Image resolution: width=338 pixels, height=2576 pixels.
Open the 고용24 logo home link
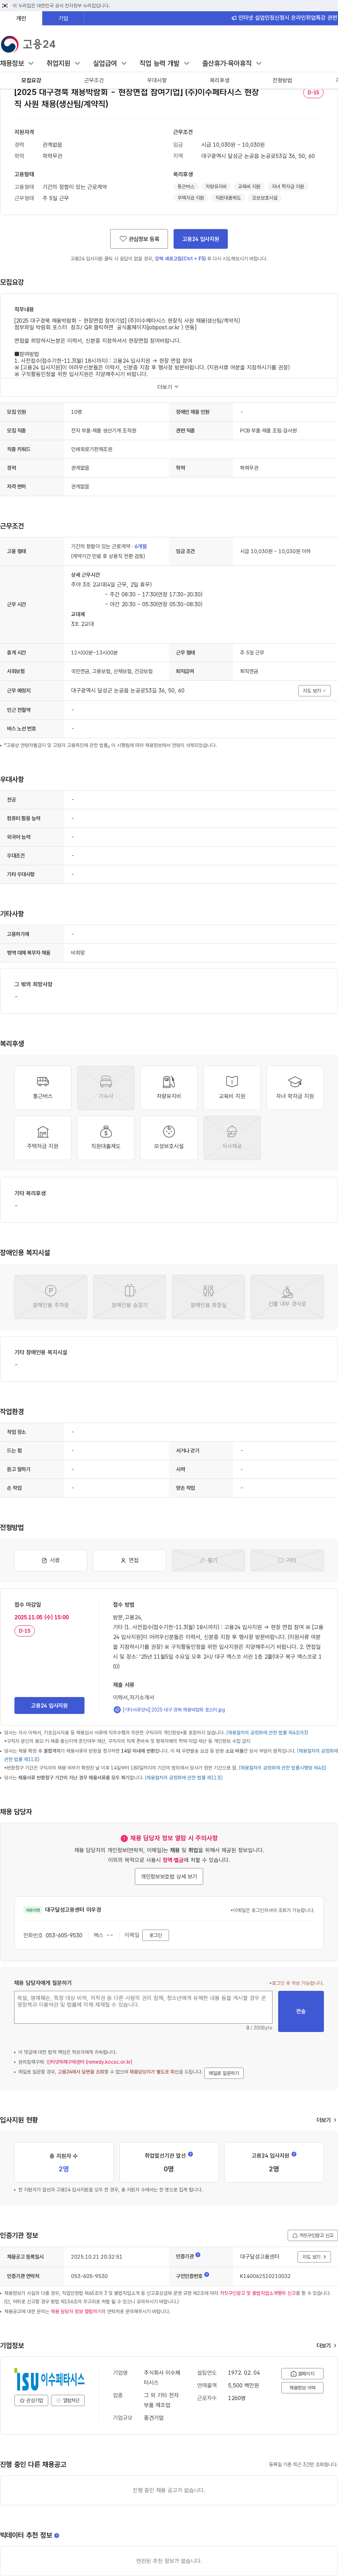[x=28, y=44]
